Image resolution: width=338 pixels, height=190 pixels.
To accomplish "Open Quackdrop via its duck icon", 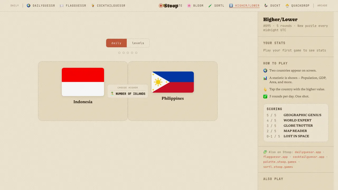I will [x=287, y=6].
